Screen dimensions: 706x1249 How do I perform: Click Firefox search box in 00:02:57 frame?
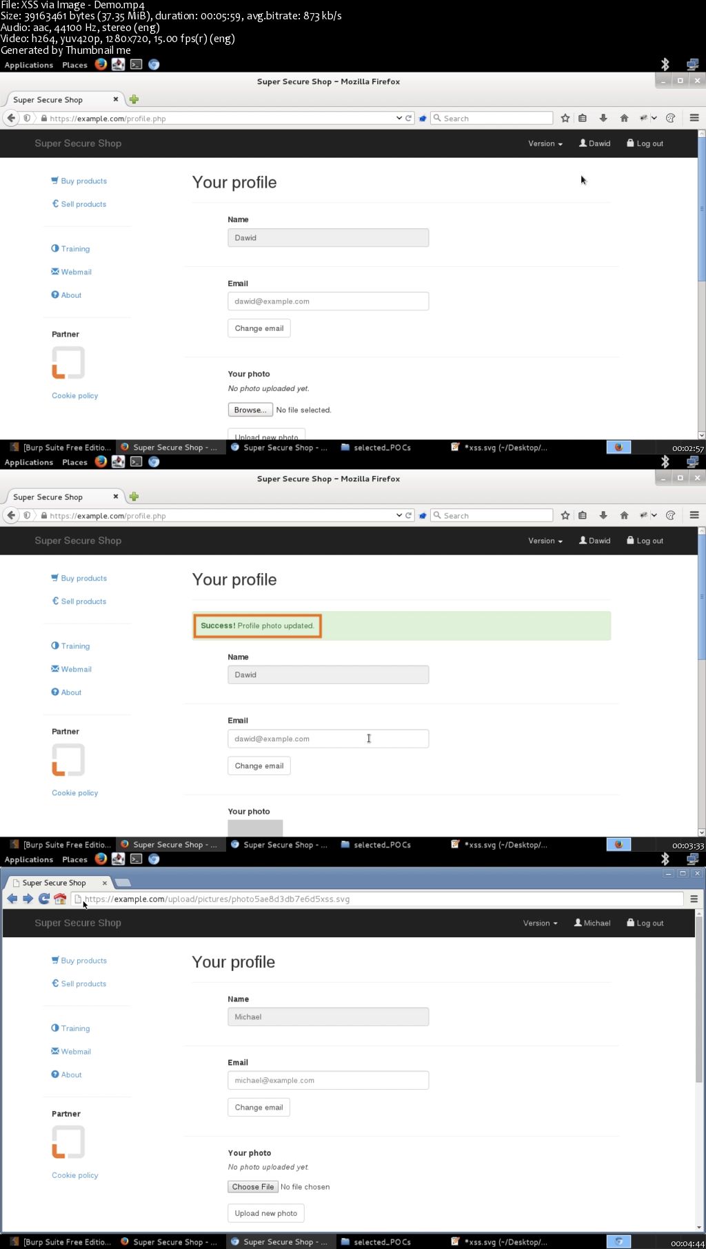[x=492, y=118]
